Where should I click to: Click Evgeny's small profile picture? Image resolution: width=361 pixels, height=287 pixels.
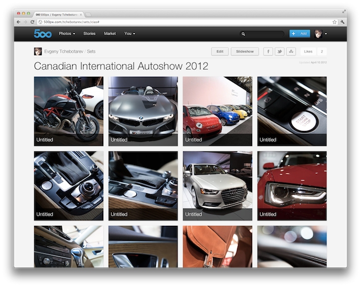(38, 51)
